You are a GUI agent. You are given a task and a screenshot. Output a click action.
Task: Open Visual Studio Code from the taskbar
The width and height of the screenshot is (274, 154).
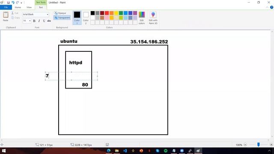coord(125,151)
